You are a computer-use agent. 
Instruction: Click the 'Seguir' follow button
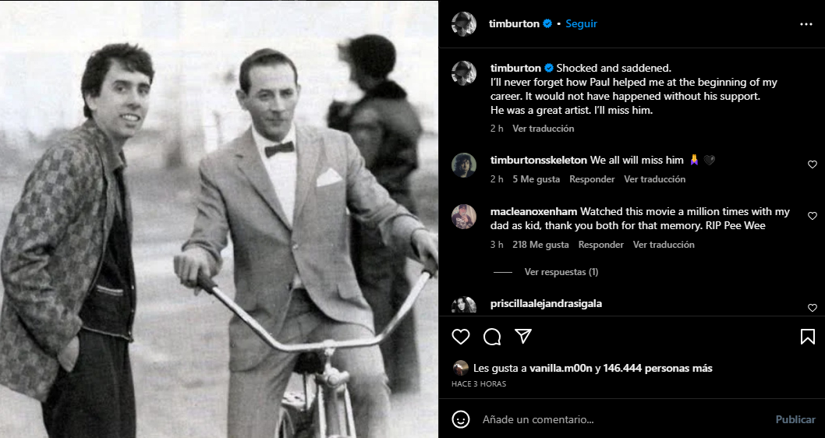click(x=581, y=23)
